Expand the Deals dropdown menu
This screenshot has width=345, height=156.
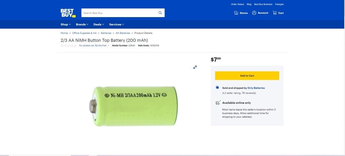pos(99,24)
